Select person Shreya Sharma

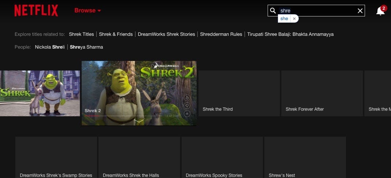pyautogui.click(x=86, y=47)
